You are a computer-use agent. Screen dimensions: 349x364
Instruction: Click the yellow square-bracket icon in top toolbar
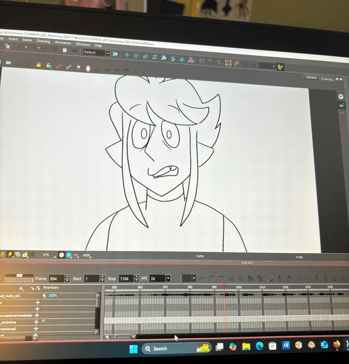coord(228,63)
